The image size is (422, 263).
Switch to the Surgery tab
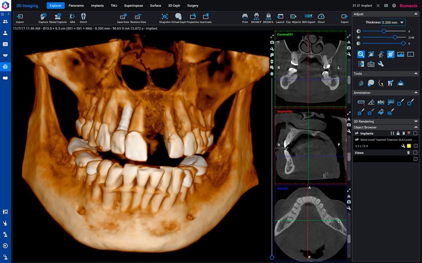193,5
